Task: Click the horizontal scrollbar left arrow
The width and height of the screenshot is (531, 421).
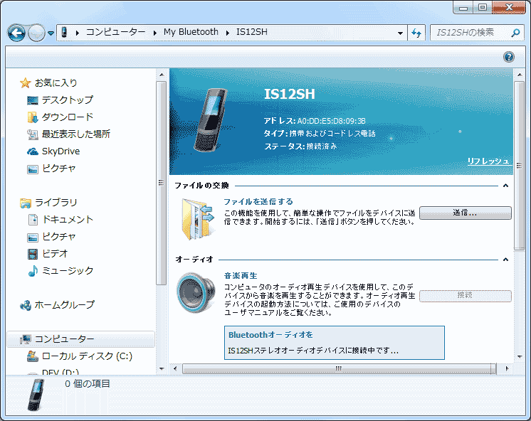Action: [175, 368]
